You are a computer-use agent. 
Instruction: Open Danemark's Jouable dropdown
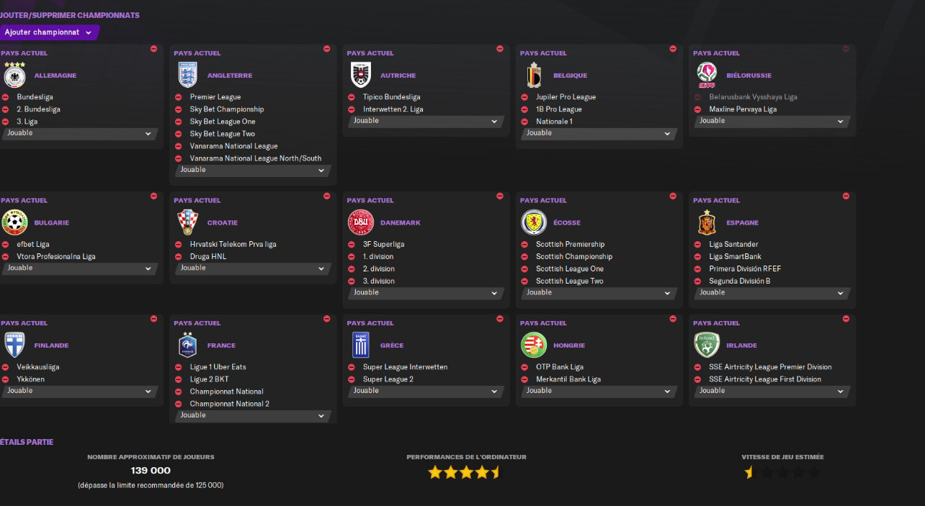[426, 293]
